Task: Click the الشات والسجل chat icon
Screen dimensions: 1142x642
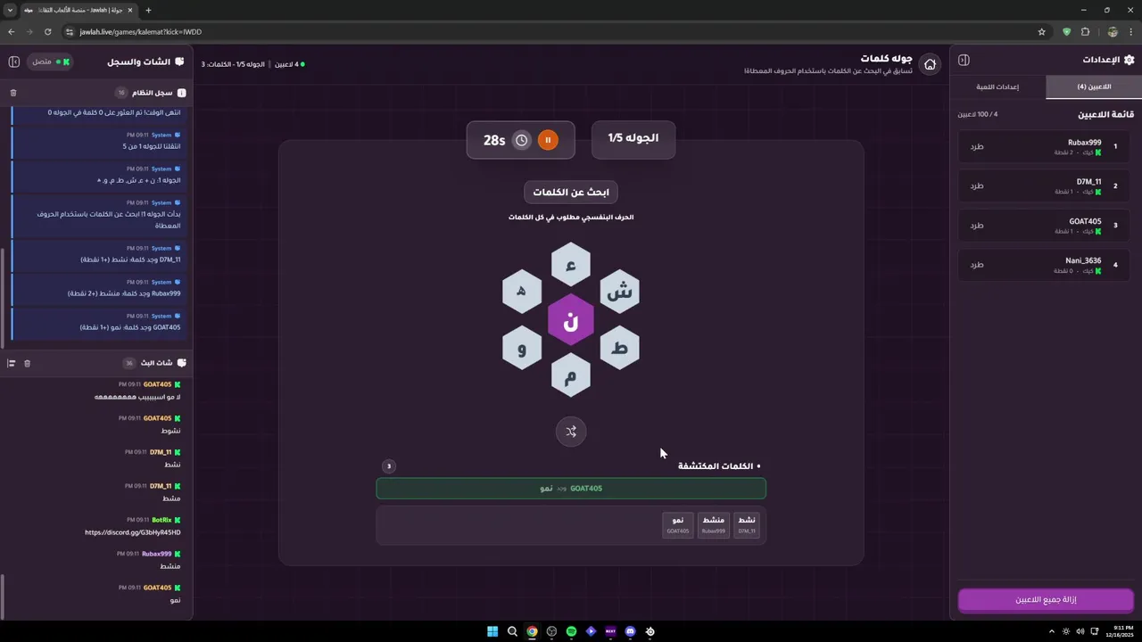Action: (x=179, y=62)
